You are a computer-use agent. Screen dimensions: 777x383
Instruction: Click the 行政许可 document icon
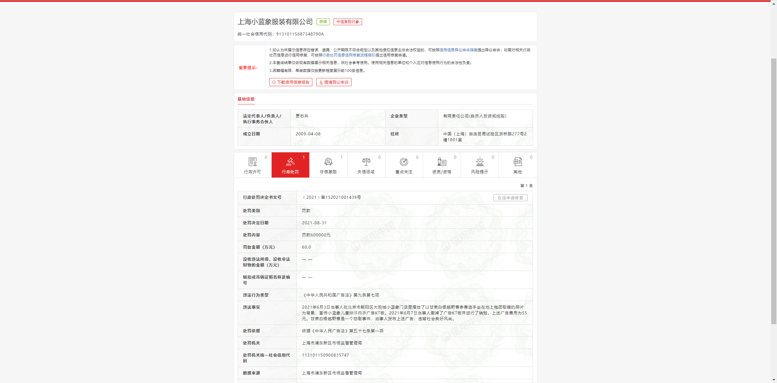point(252,162)
